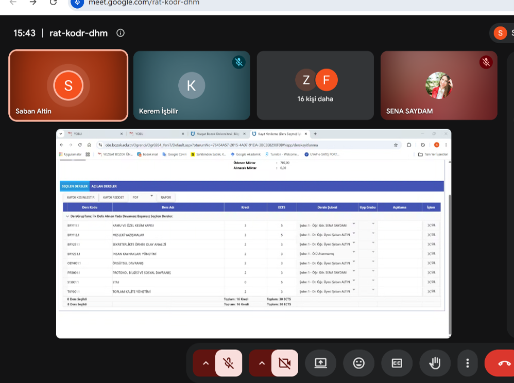This screenshot has height=383, width=514.
Task: Select SENA SAYDAM's video tile
Action: click(x=439, y=85)
